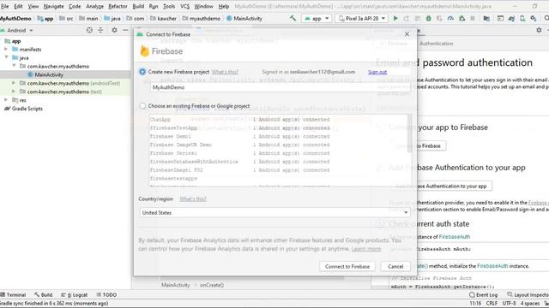This screenshot has height=308, width=549.
Task: Click the Debug app bug icon
Action: click(429, 18)
